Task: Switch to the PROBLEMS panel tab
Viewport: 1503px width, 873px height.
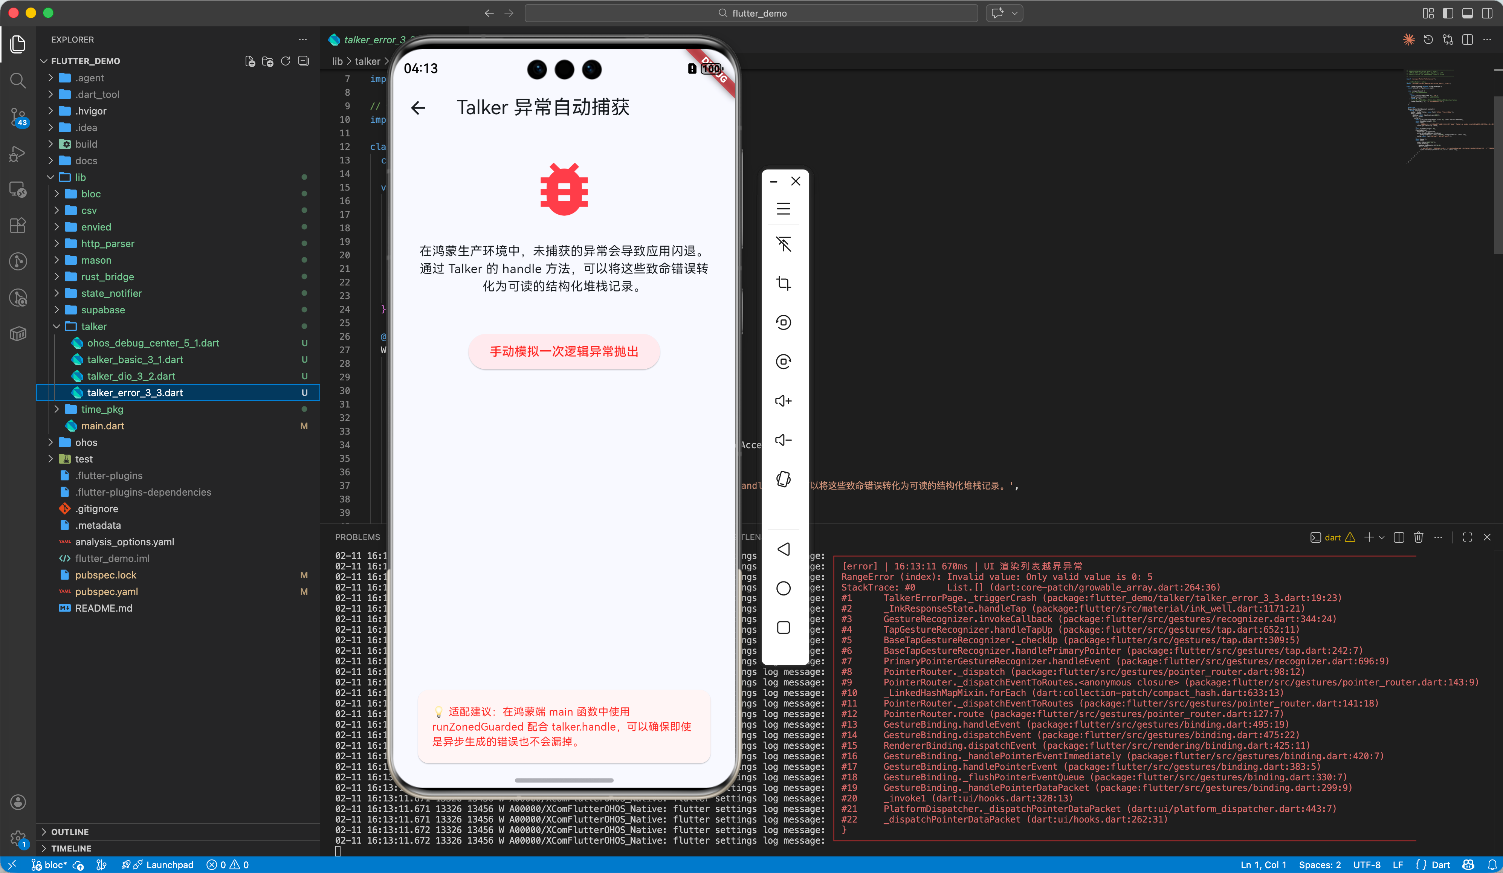Action: 357,537
